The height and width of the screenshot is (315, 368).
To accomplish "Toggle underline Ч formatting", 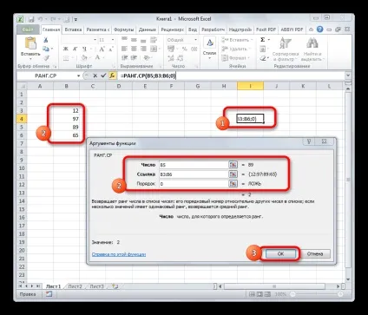I will (84, 49).
